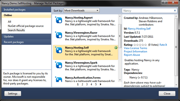Click details pane scroll down arrow
Image resolution: width=180 pixels, height=101 pixels.
tap(176, 85)
